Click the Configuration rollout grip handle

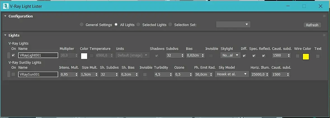[324, 16]
